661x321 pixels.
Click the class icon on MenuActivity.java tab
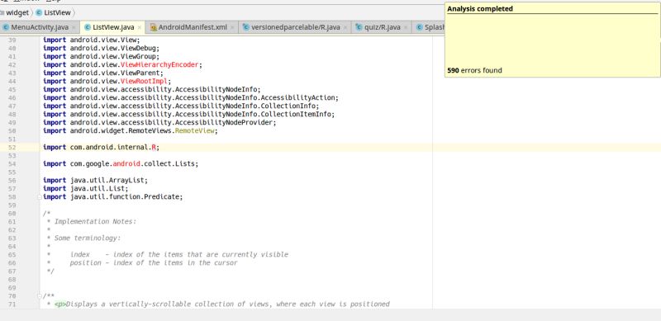(x=6, y=27)
